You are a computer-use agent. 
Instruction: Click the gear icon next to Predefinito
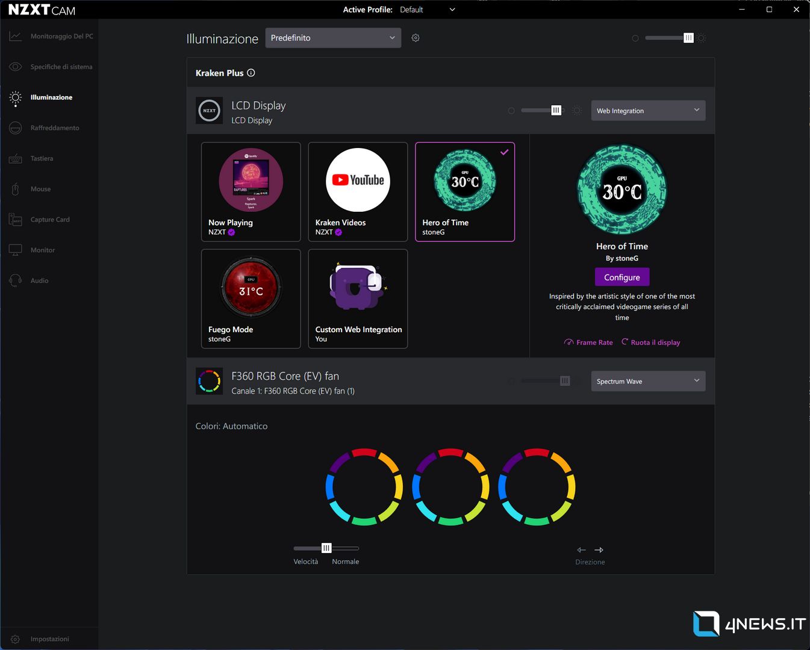coord(416,38)
